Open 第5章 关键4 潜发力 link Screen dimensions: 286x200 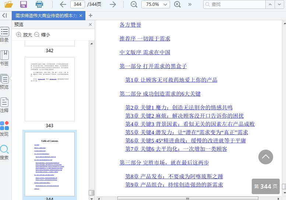(187, 132)
